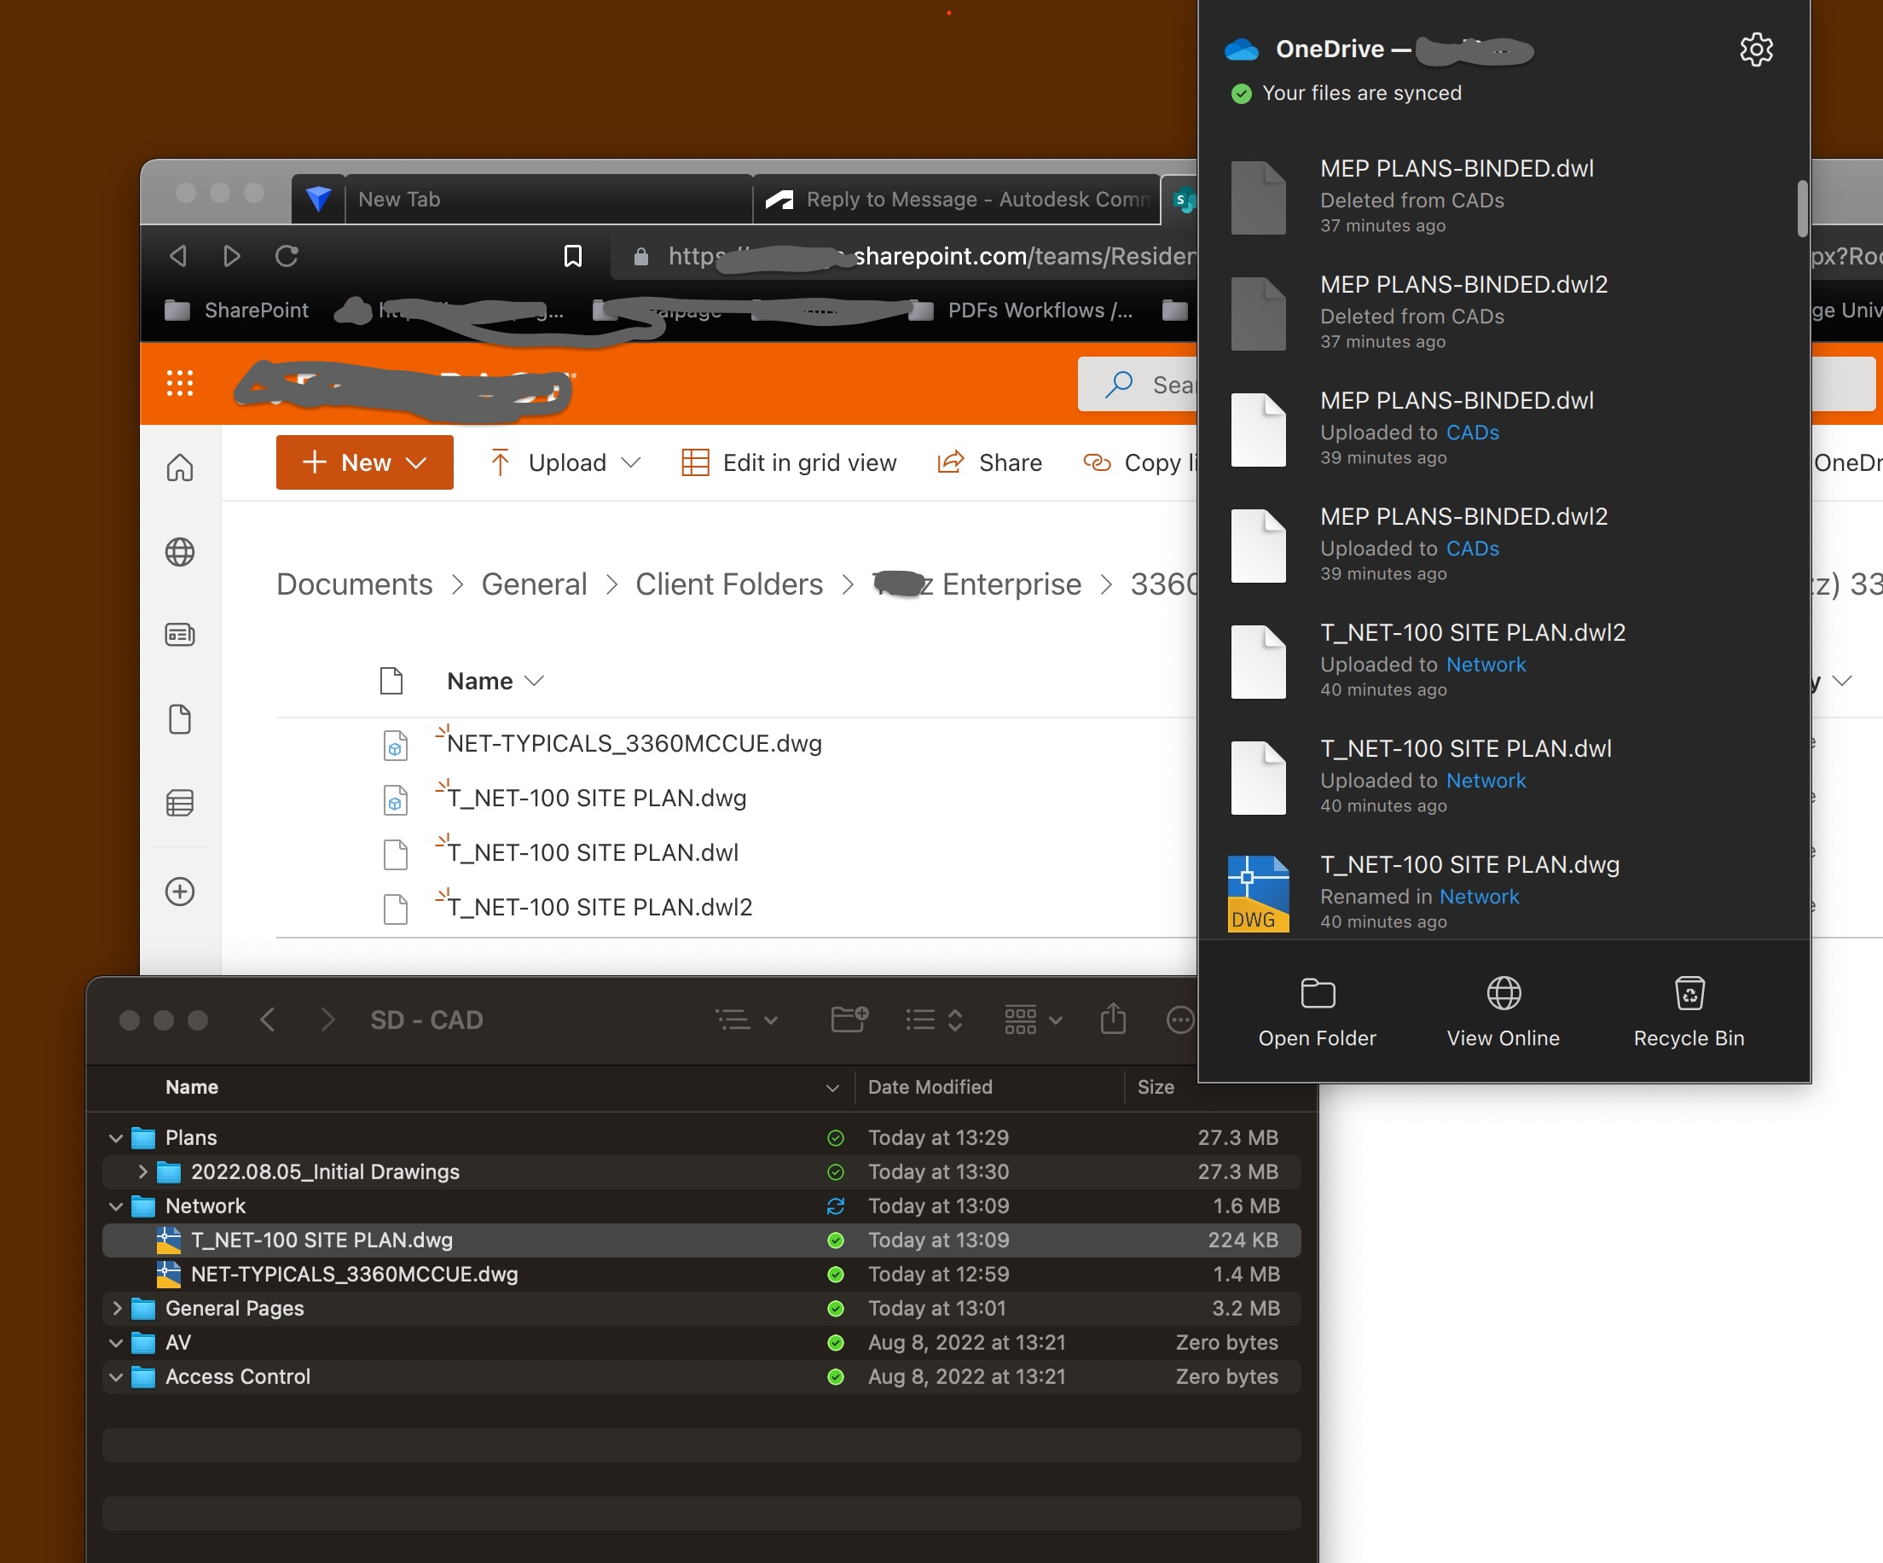Click the Upload icon in SharePoint toolbar
The width and height of the screenshot is (1883, 1563).
click(x=500, y=462)
